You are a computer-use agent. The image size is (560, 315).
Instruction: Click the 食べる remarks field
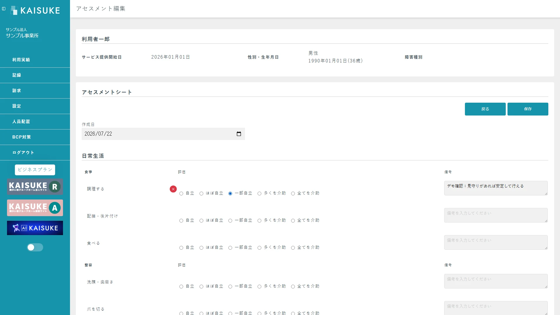tap(496, 242)
